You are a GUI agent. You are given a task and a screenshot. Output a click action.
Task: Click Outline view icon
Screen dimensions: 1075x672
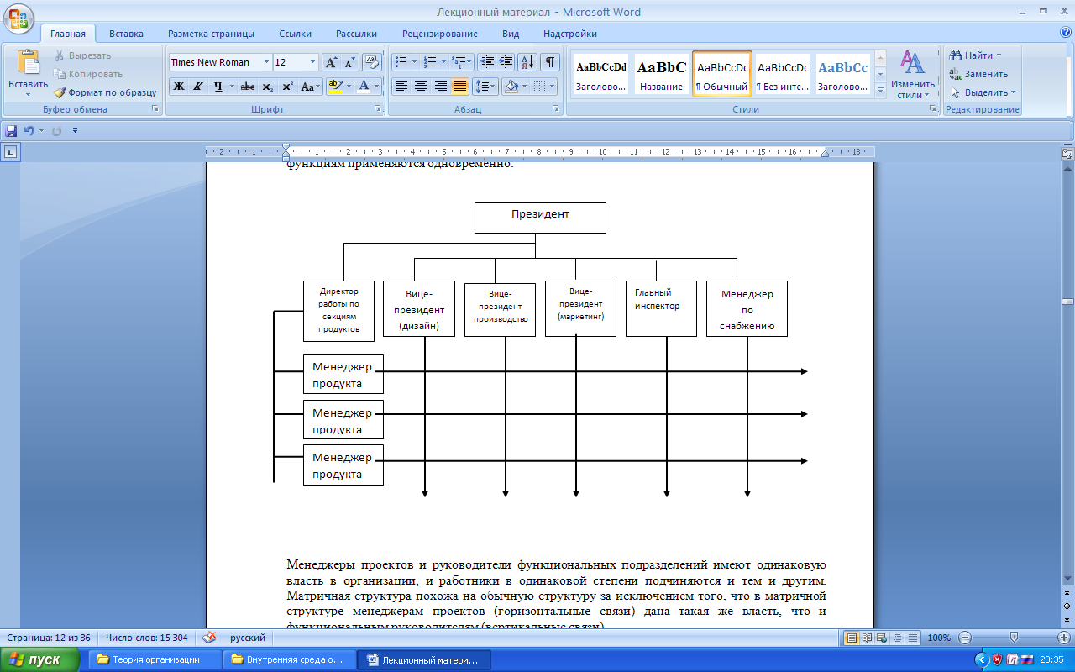(x=896, y=638)
